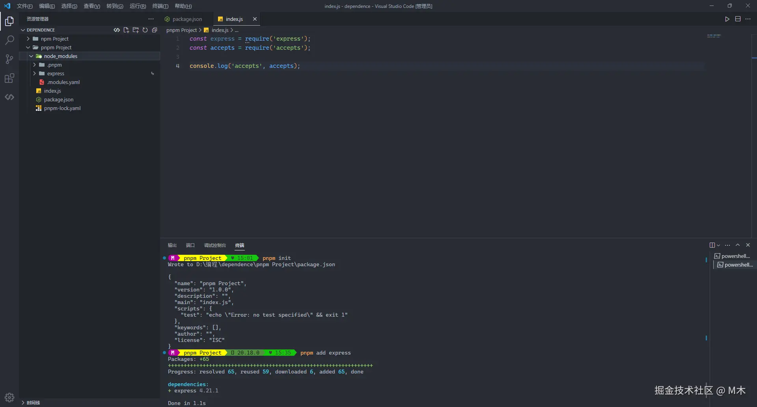Expand the npm Project folder
757x407 pixels.
coord(28,39)
